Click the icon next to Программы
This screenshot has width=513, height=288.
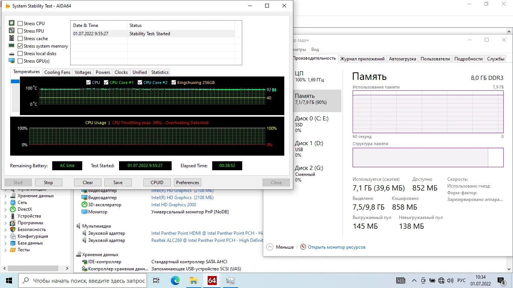(13, 223)
